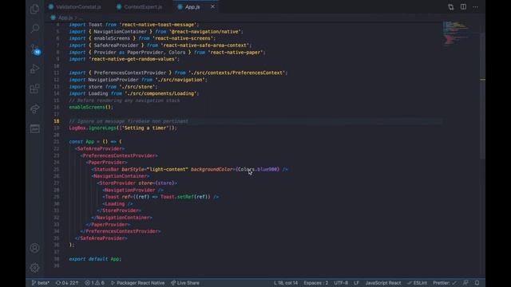511x287 pixels.
Task: Start Packager React Native from status bar
Action: click(x=138, y=283)
